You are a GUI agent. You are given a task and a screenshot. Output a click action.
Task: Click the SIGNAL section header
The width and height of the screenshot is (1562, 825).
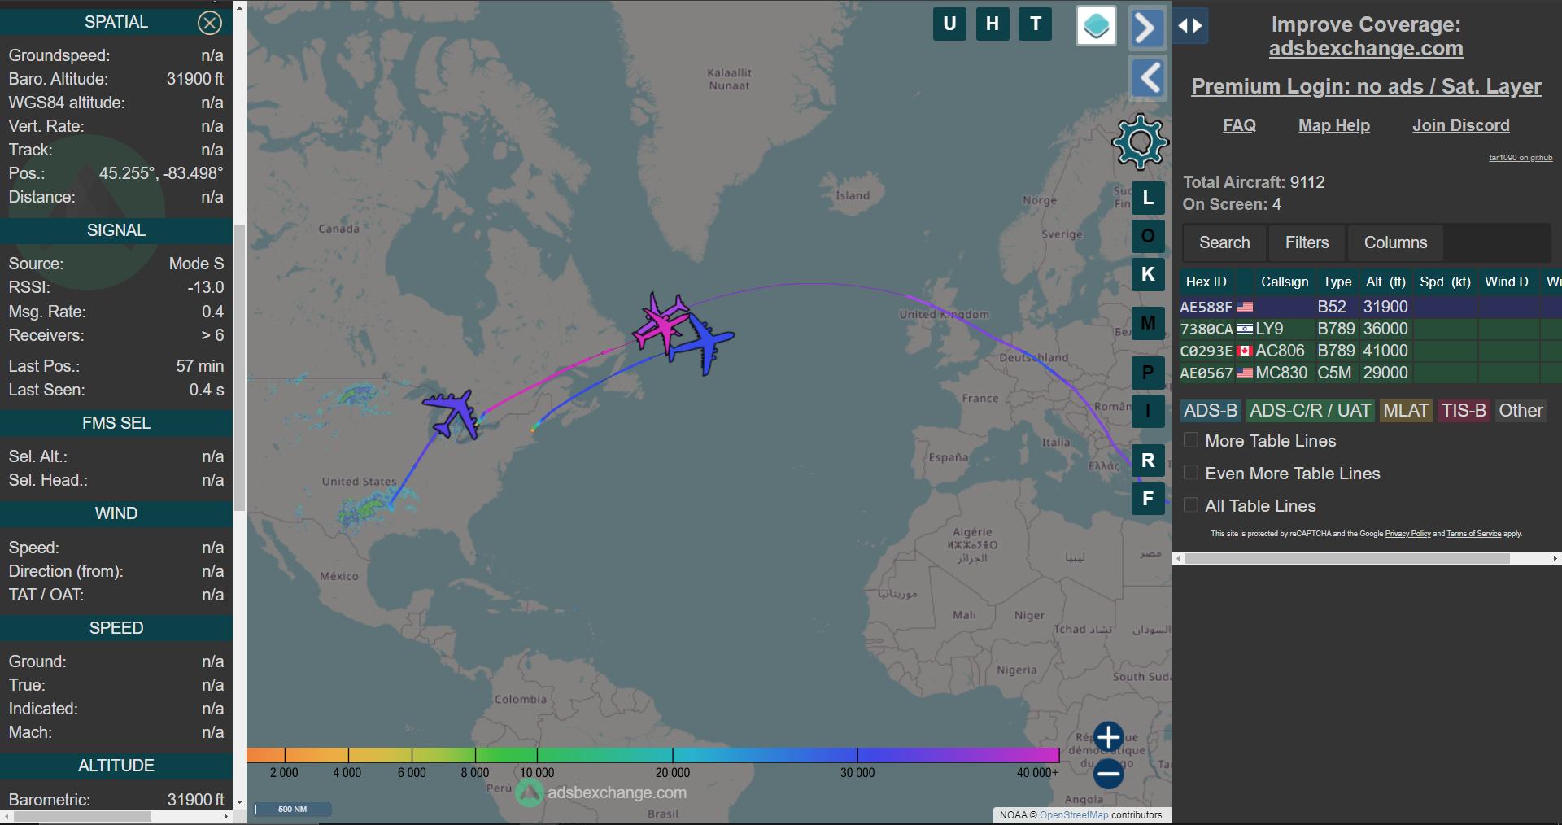tap(116, 230)
